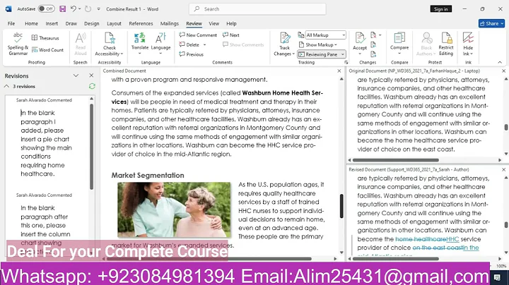509x285 pixels.
Task: Refresh the revisions count
Action: tap(92, 86)
